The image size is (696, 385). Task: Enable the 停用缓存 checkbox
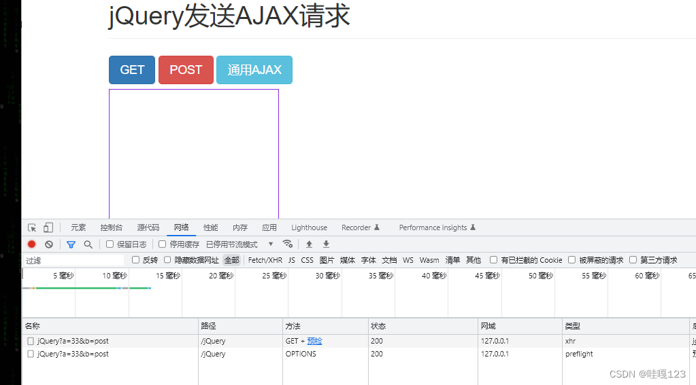[162, 244]
